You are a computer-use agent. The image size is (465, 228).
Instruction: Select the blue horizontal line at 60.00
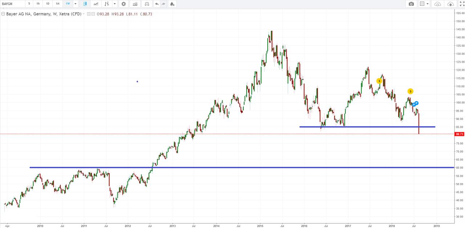pos(254,167)
